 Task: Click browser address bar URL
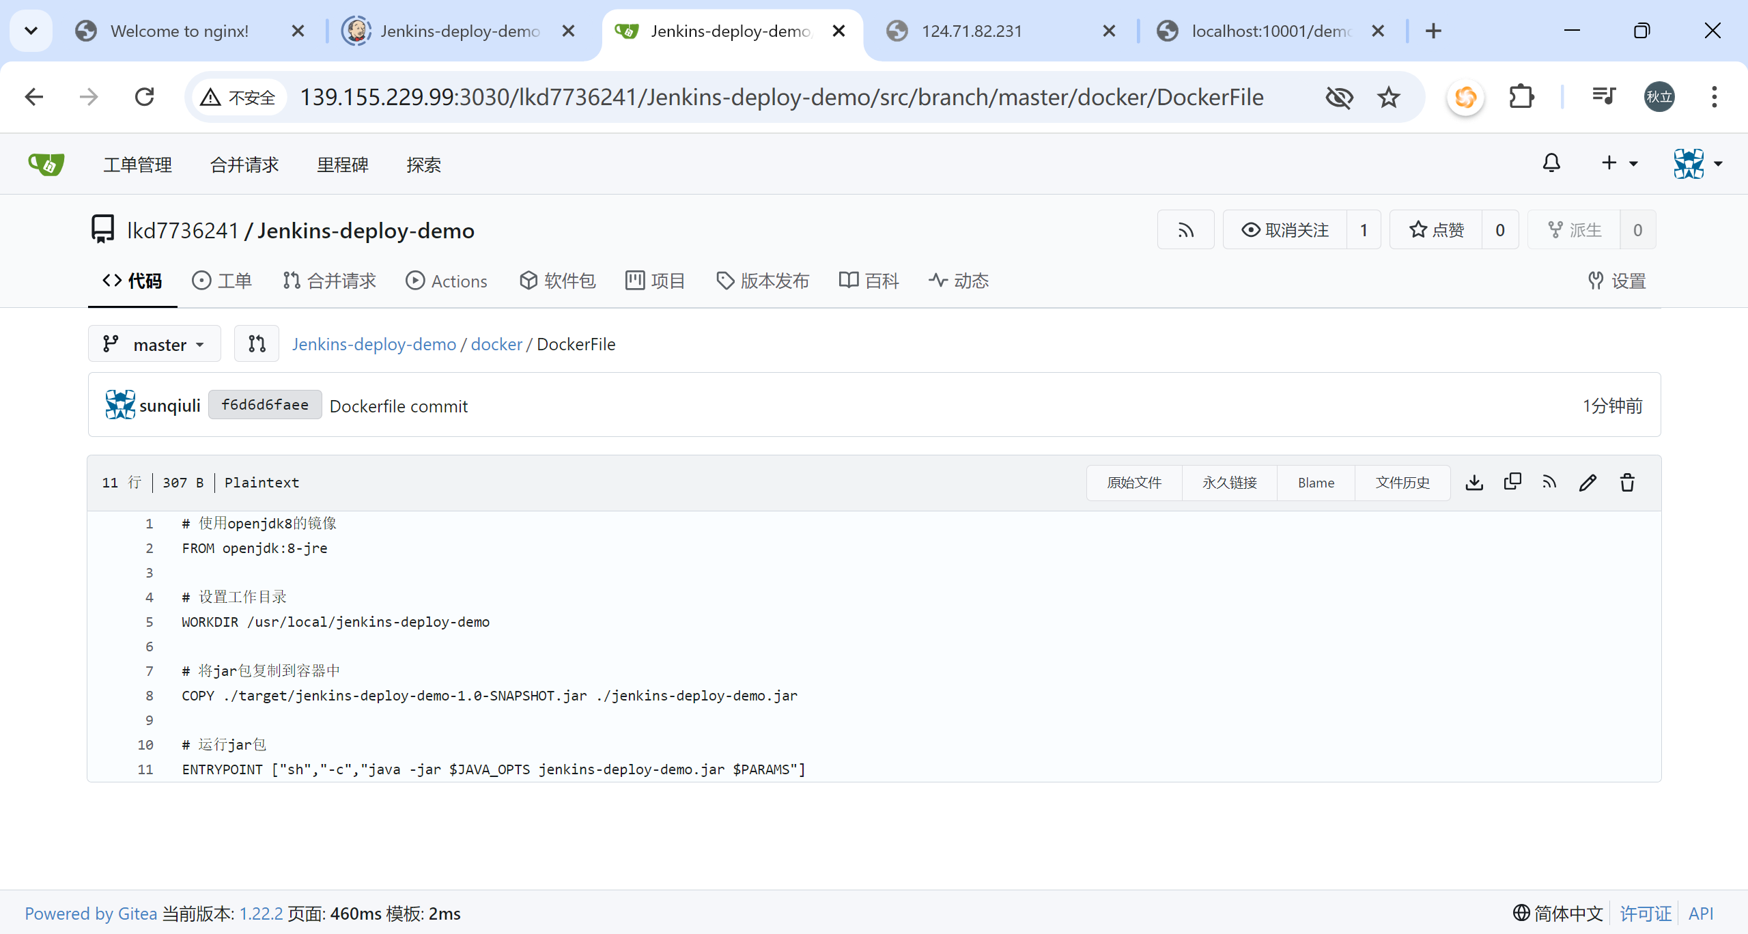(x=782, y=98)
